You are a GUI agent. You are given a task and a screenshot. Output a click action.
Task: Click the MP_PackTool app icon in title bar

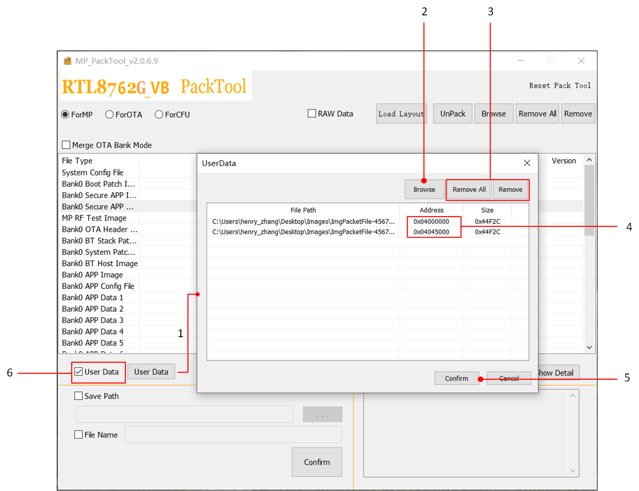[x=67, y=61]
